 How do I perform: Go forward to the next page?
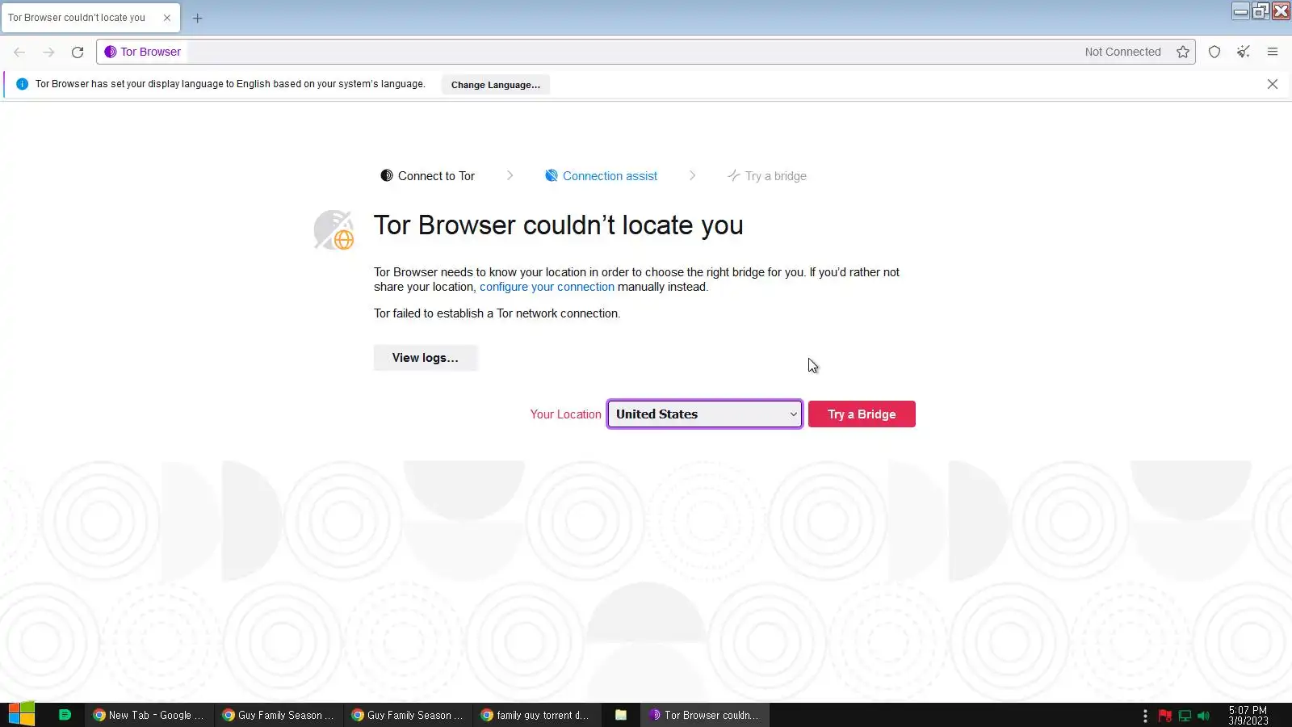click(x=48, y=52)
